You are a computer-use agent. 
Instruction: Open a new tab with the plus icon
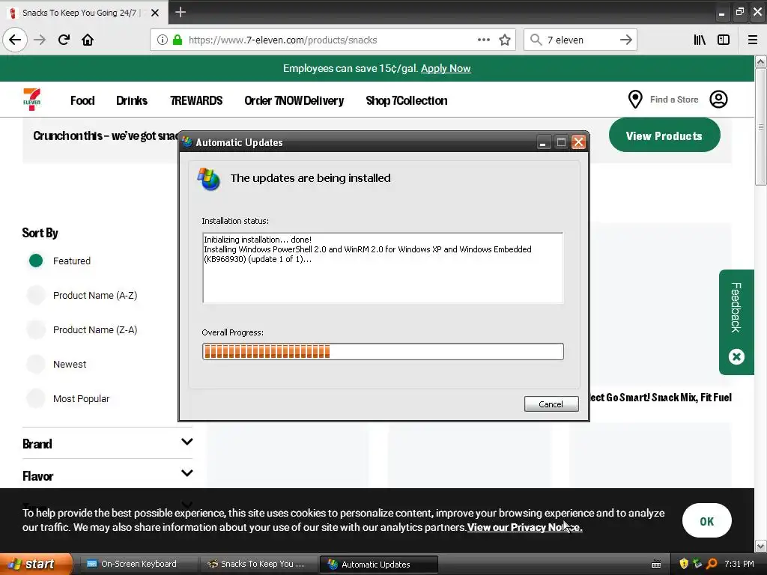(x=181, y=12)
